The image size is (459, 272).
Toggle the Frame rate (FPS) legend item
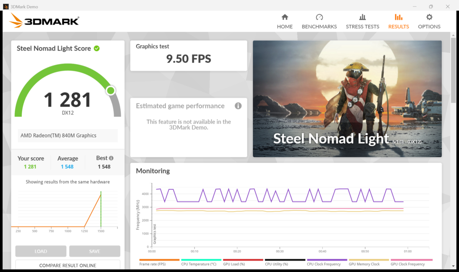[x=159, y=262]
